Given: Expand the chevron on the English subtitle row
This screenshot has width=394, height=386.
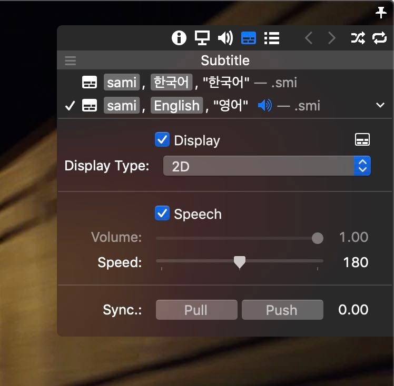Looking at the screenshot, I should (x=380, y=105).
